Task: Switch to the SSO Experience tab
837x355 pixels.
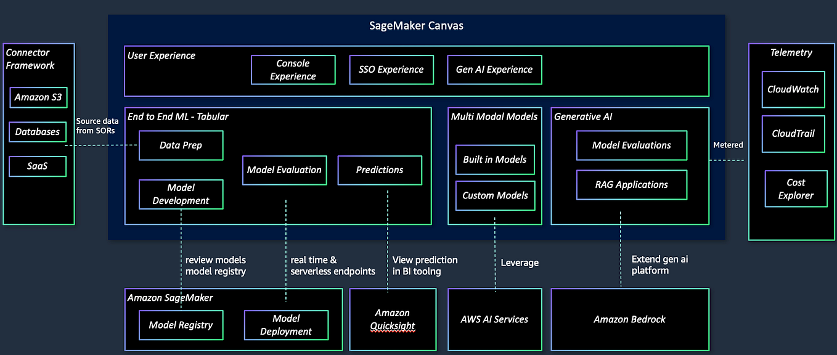Action: coord(391,70)
